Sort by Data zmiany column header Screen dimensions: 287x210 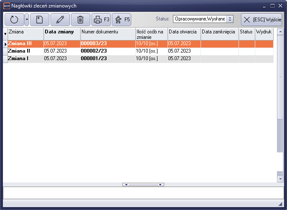[x=61, y=32]
